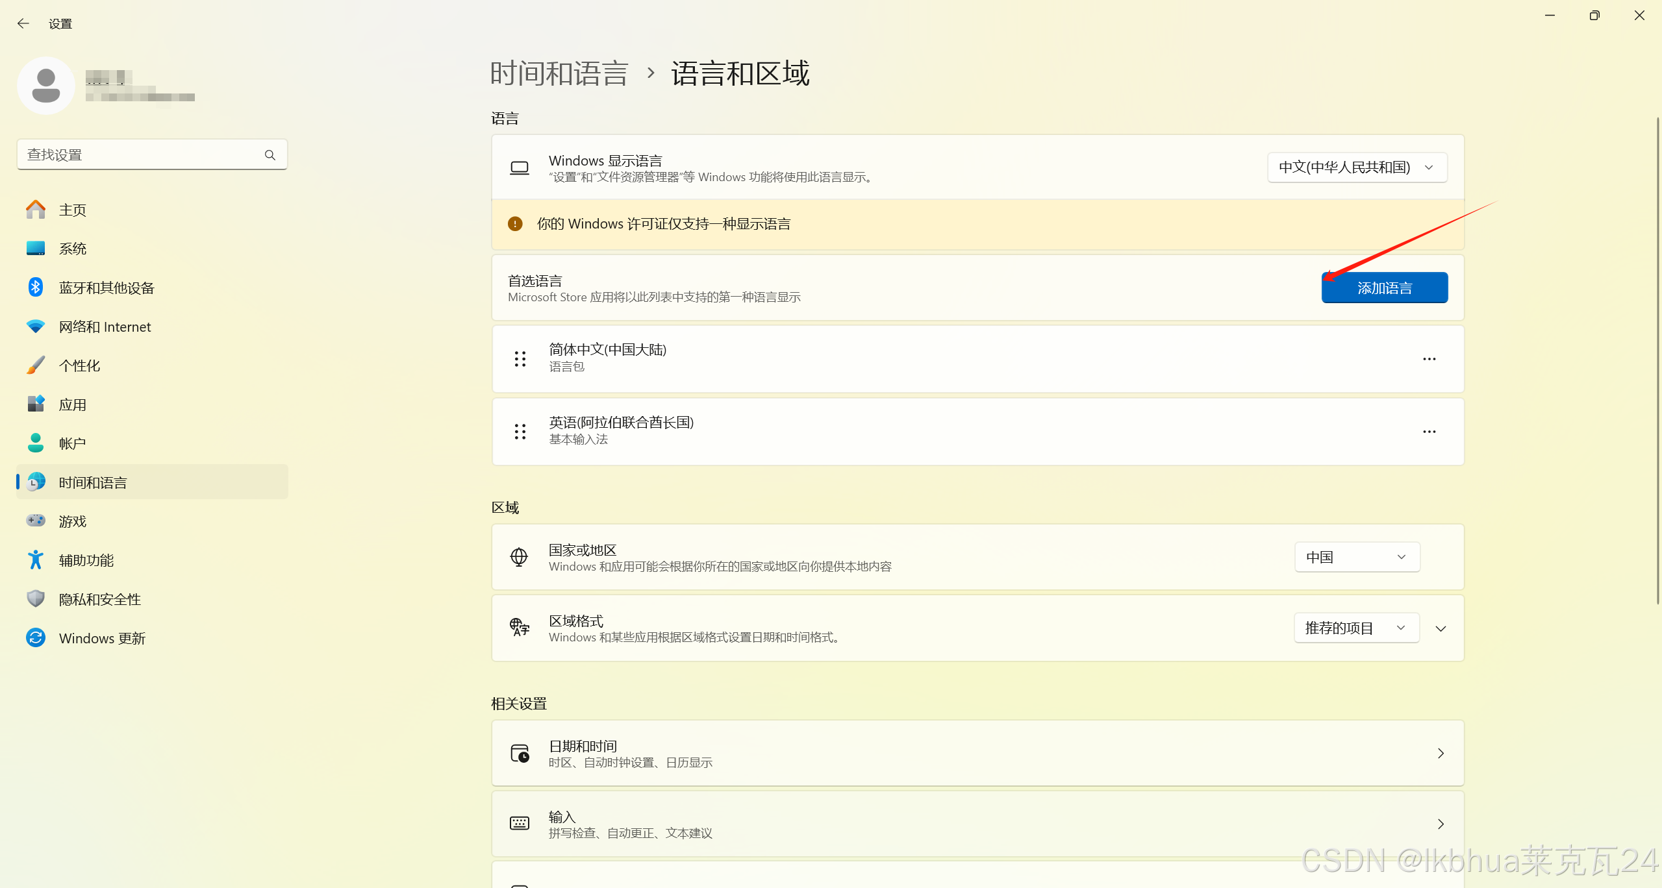Click the back arrow icon

click(23, 23)
